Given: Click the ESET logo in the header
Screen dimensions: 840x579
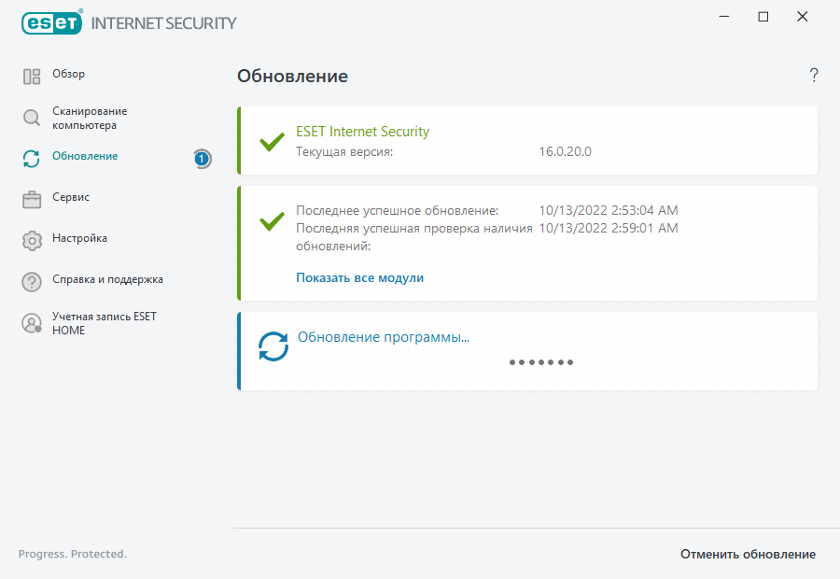Looking at the screenshot, I should coord(51,22).
